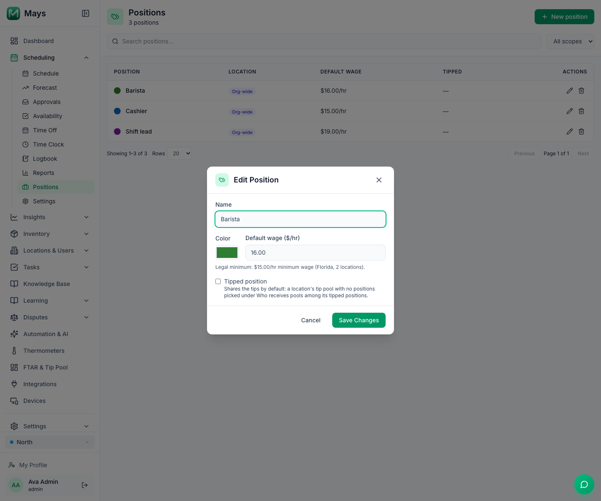Screen dimensions: 601x501
Task: Open Forecast under Scheduling
Action: click(56, 88)
